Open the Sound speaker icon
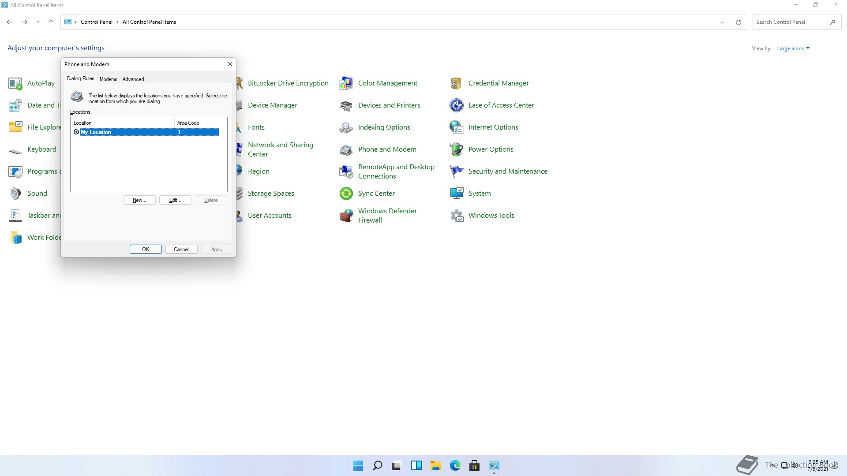The height and width of the screenshot is (476, 847). tap(15, 193)
